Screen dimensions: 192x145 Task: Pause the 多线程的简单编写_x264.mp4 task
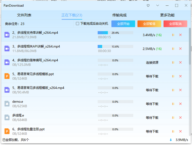point(173,62)
